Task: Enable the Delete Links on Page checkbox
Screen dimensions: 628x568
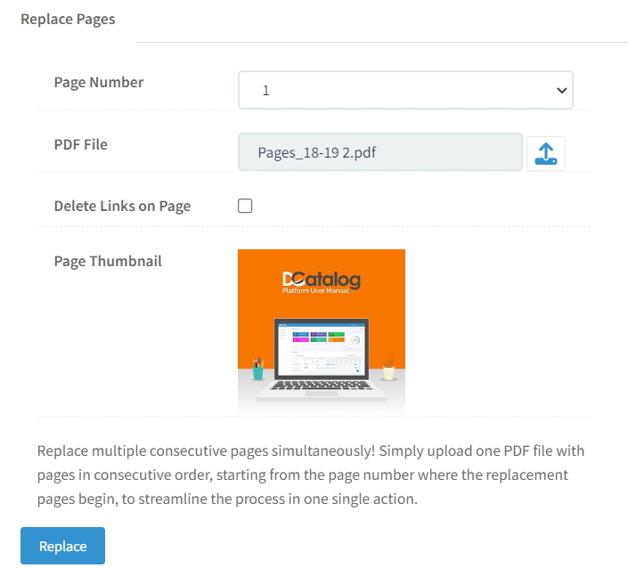Action: click(245, 206)
